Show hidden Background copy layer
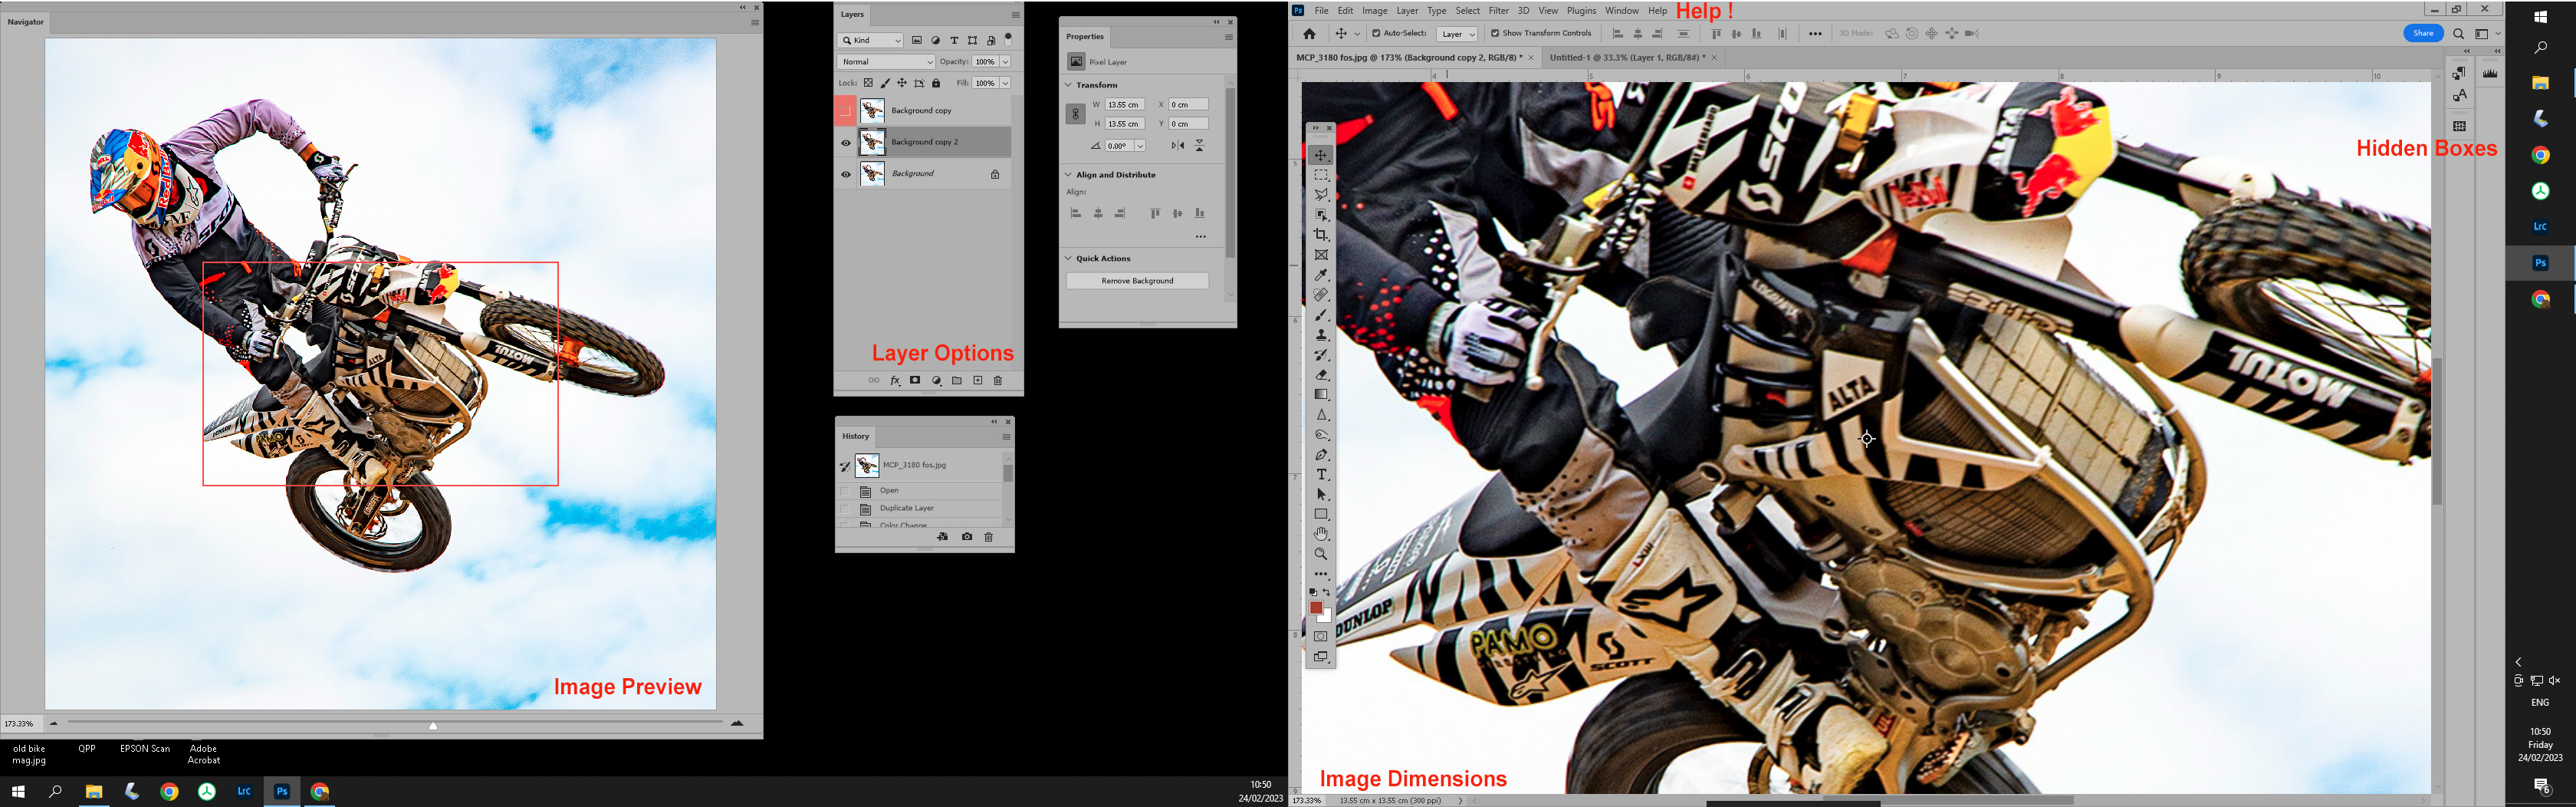2576x807 pixels. click(x=846, y=111)
